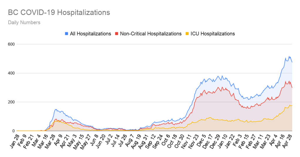Select the Jul 26 x-axis date label
Screen dimensions: 300x157
[123, 140]
